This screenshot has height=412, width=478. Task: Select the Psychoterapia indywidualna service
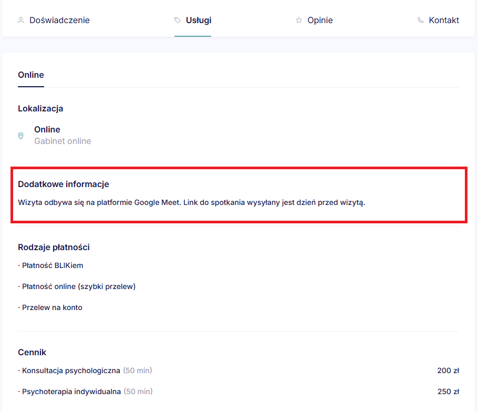[x=71, y=392]
